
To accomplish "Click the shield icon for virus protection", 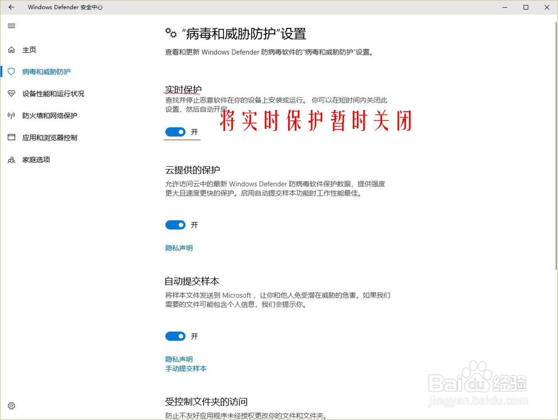I will click(x=11, y=71).
